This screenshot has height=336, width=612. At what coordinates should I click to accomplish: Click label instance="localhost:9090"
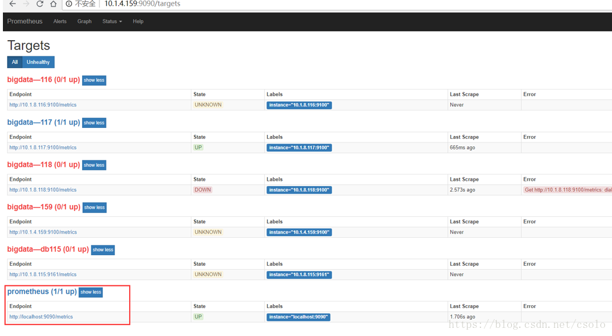point(298,317)
